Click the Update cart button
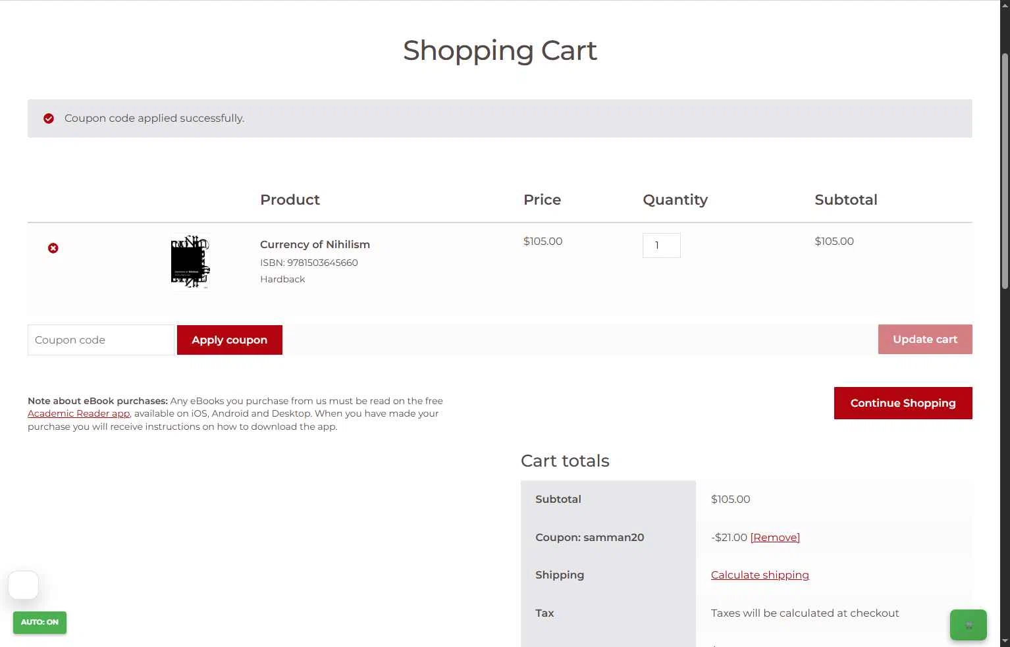1010x647 pixels. click(x=925, y=339)
